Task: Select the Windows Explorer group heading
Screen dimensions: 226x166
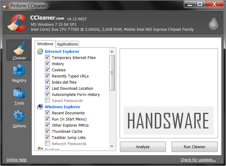Action: 62,107
